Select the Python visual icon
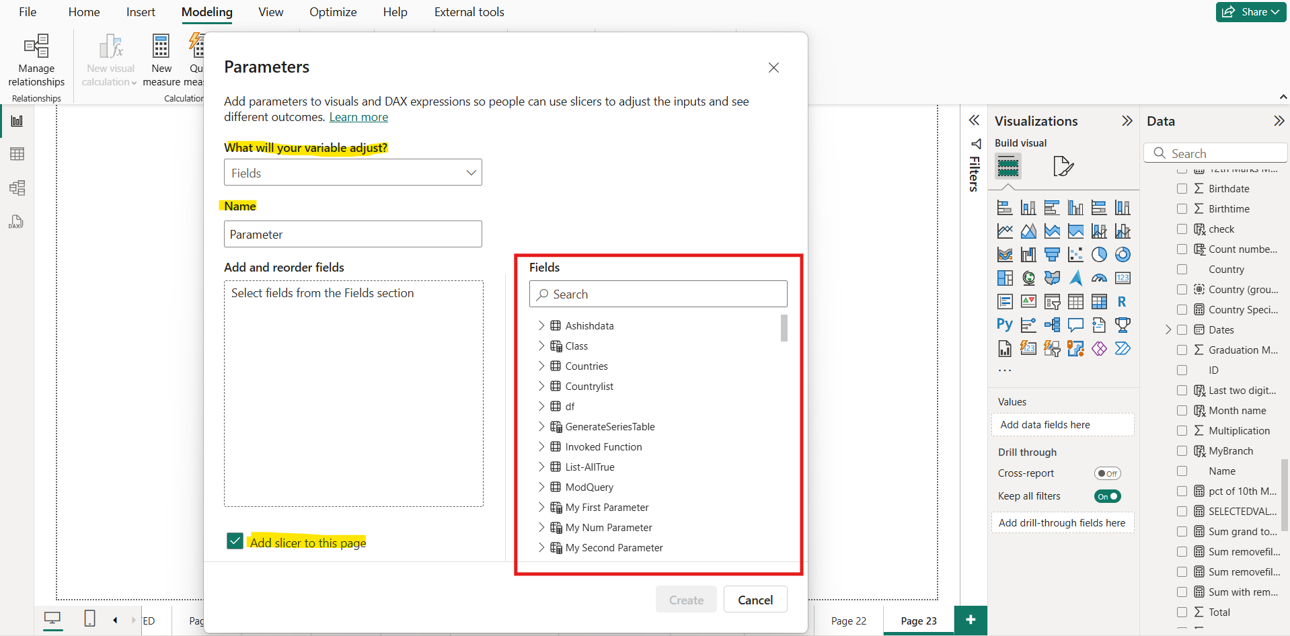 pos(1005,324)
